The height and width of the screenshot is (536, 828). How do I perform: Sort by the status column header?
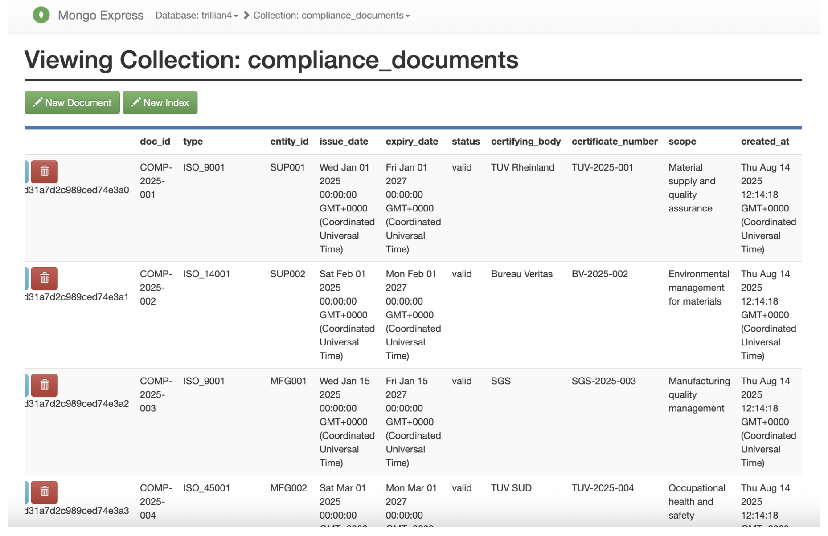click(466, 142)
